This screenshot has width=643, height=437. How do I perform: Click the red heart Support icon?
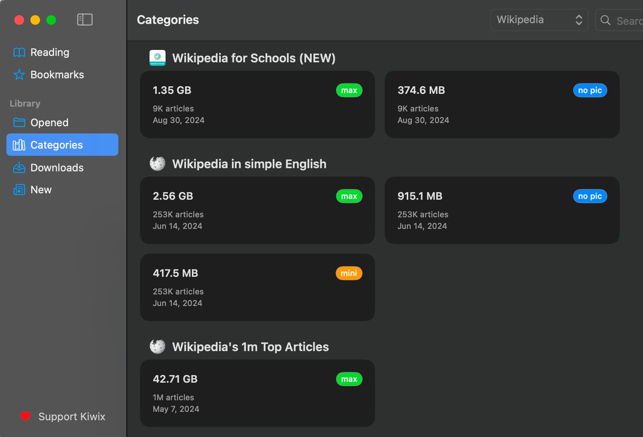pyautogui.click(x=25, y=417)
